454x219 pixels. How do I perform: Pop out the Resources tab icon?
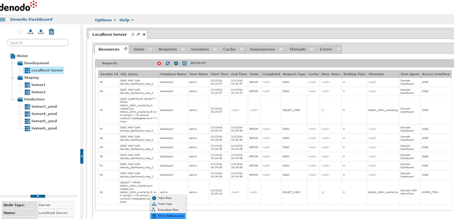126,49
